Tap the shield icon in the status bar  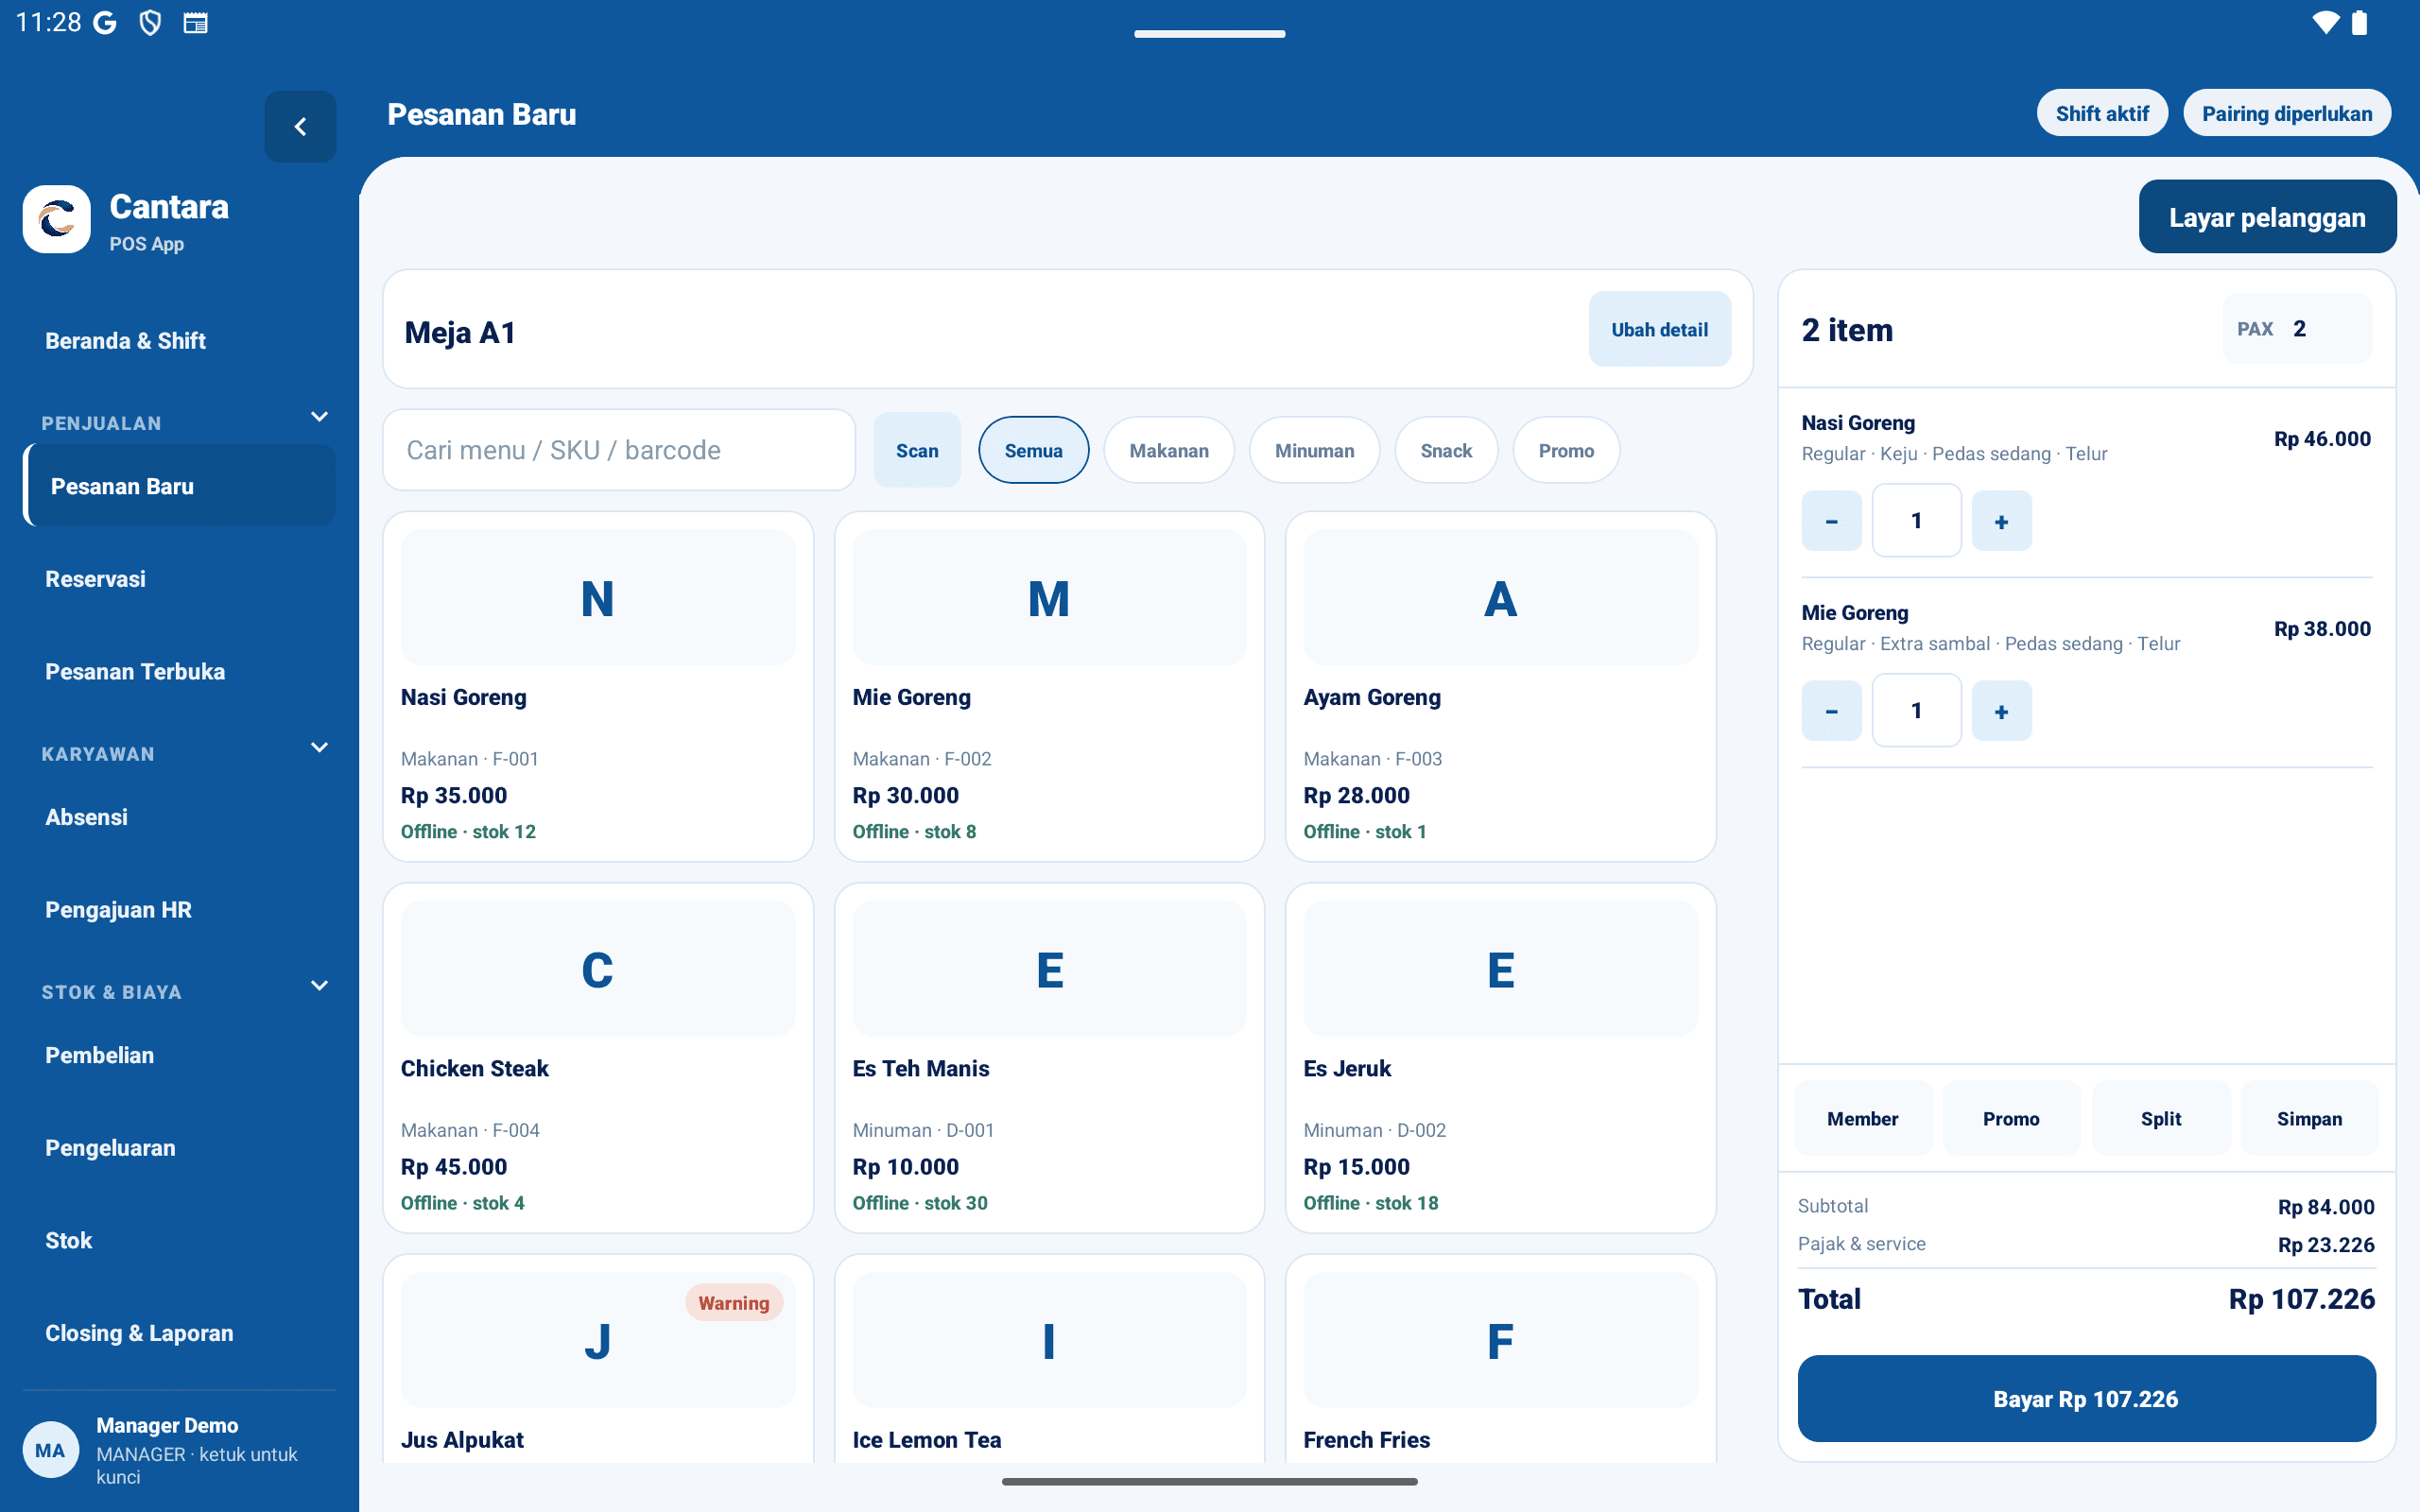click(150, 23)
